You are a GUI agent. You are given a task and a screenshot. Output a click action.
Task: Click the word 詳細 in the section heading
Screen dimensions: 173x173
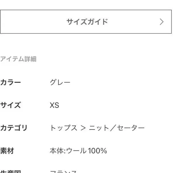pos(30,59)
